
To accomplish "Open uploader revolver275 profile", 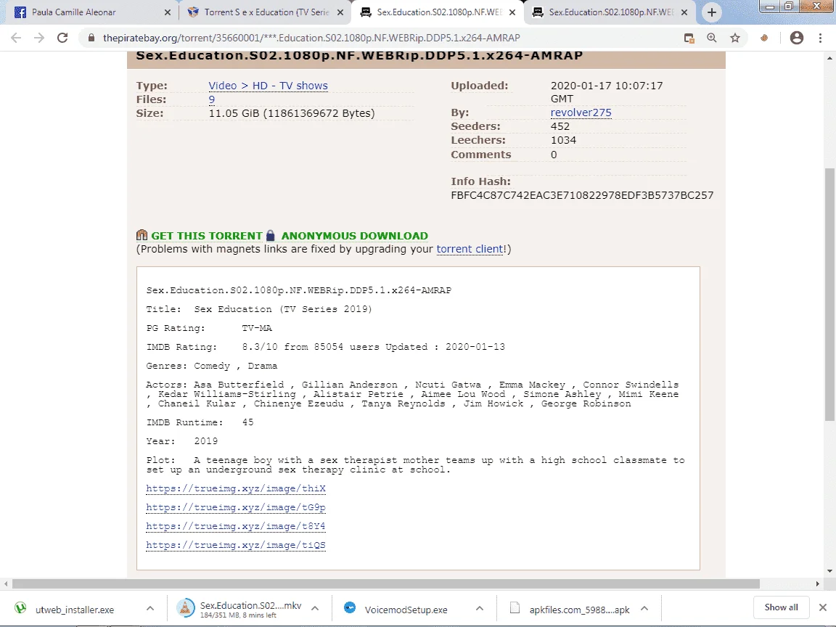I will coord(581,112).
